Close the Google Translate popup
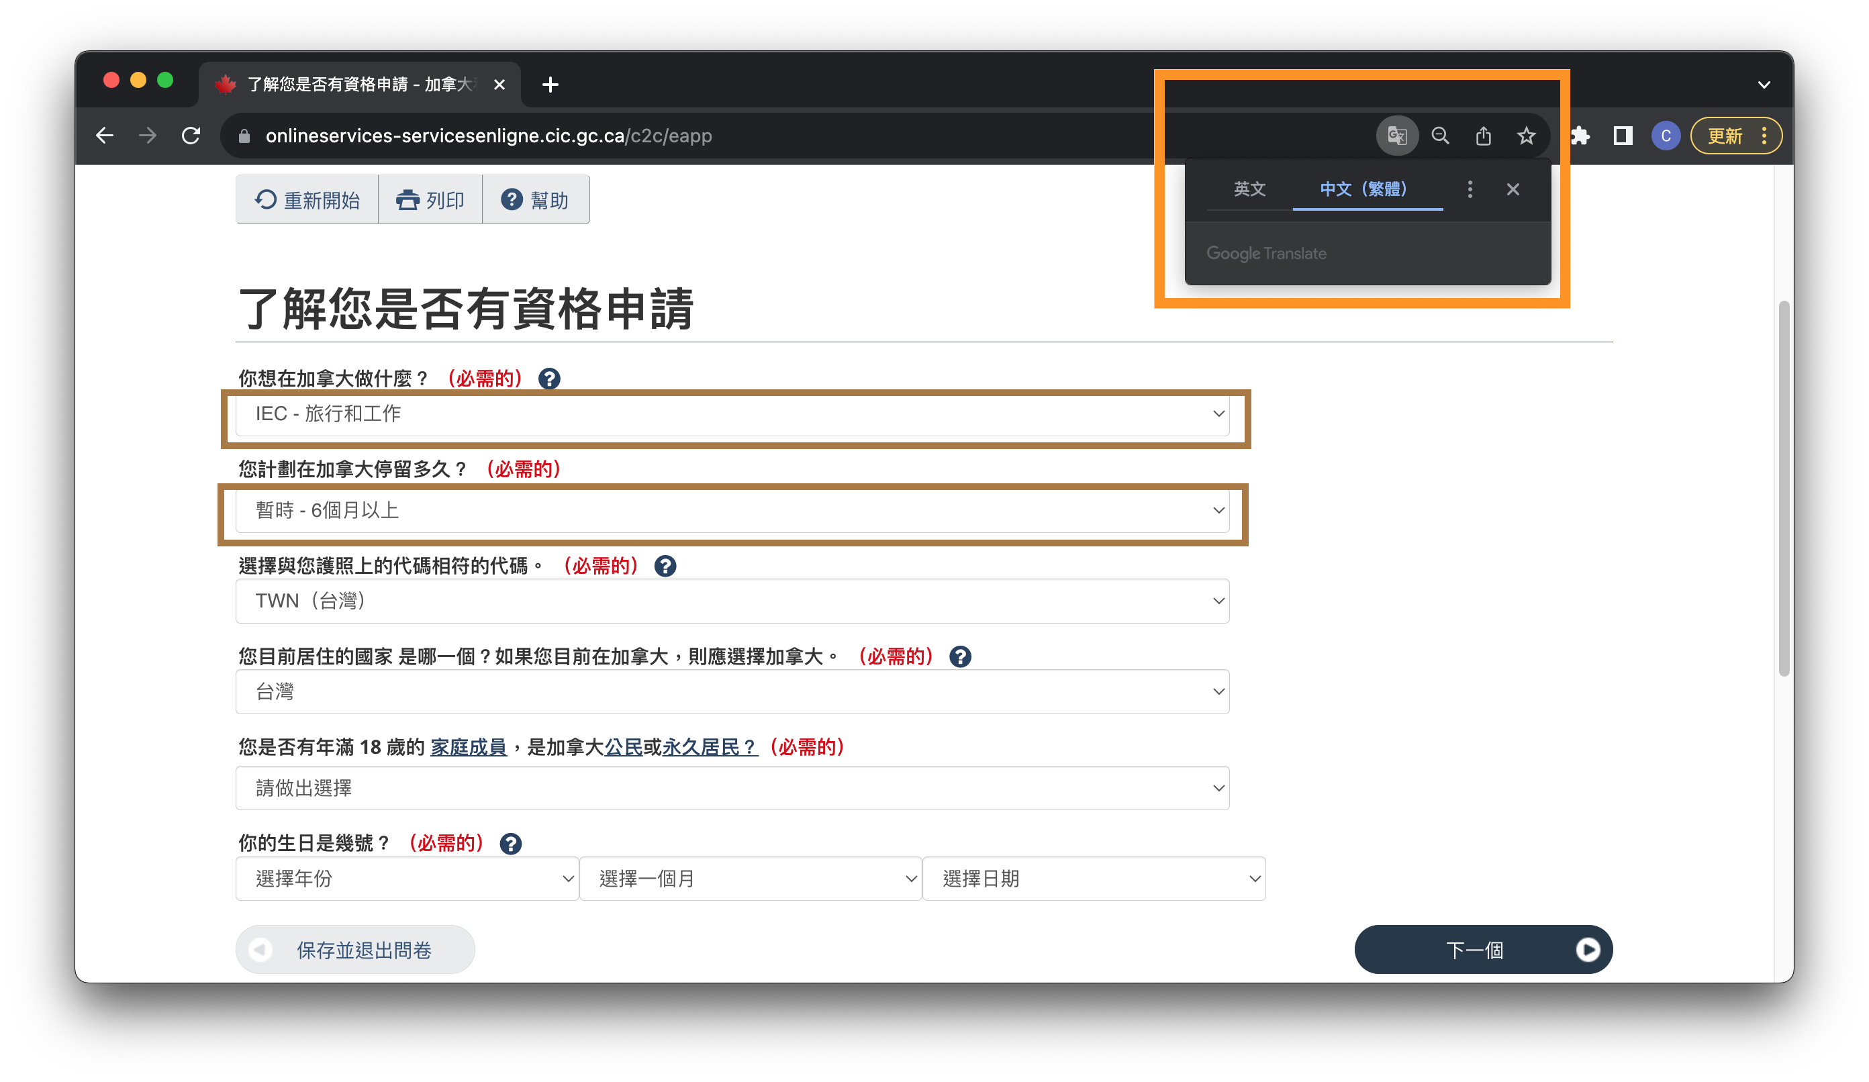 [1513, 189]
